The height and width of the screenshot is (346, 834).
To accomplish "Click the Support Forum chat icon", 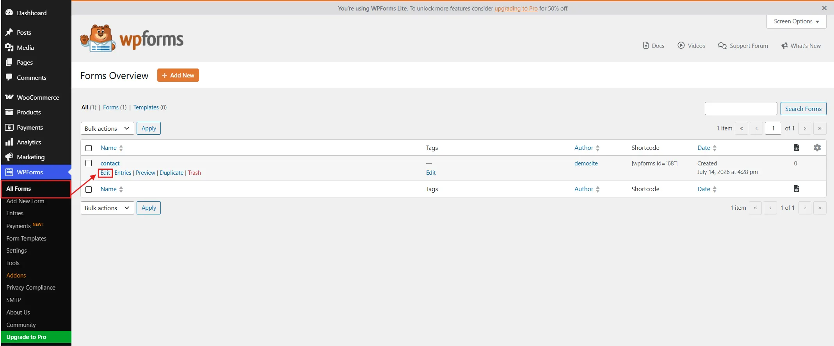I will click(x=722, y=46).
